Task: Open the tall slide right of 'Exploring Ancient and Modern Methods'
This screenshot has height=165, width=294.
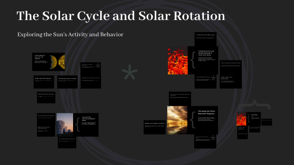Action: pos(231,74)
